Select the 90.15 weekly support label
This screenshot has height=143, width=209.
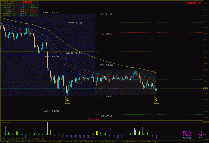pos(75,83)
